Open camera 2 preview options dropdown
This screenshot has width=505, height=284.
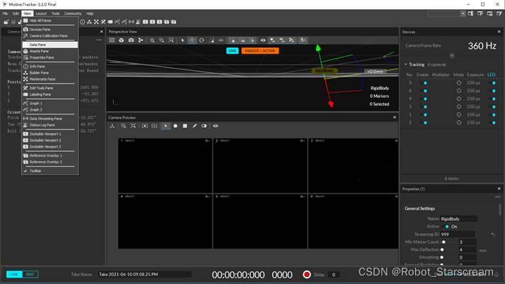pos(303,141)
